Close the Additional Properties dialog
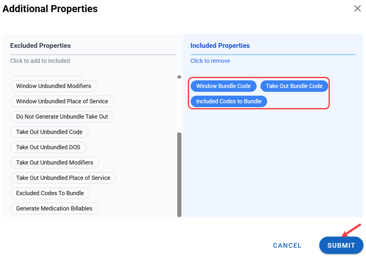This screenshot has height=257, width=366. click(x=357, y=9)
